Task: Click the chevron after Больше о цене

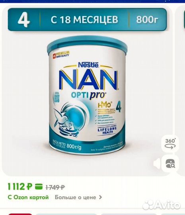Action: (x=100, y=197)
